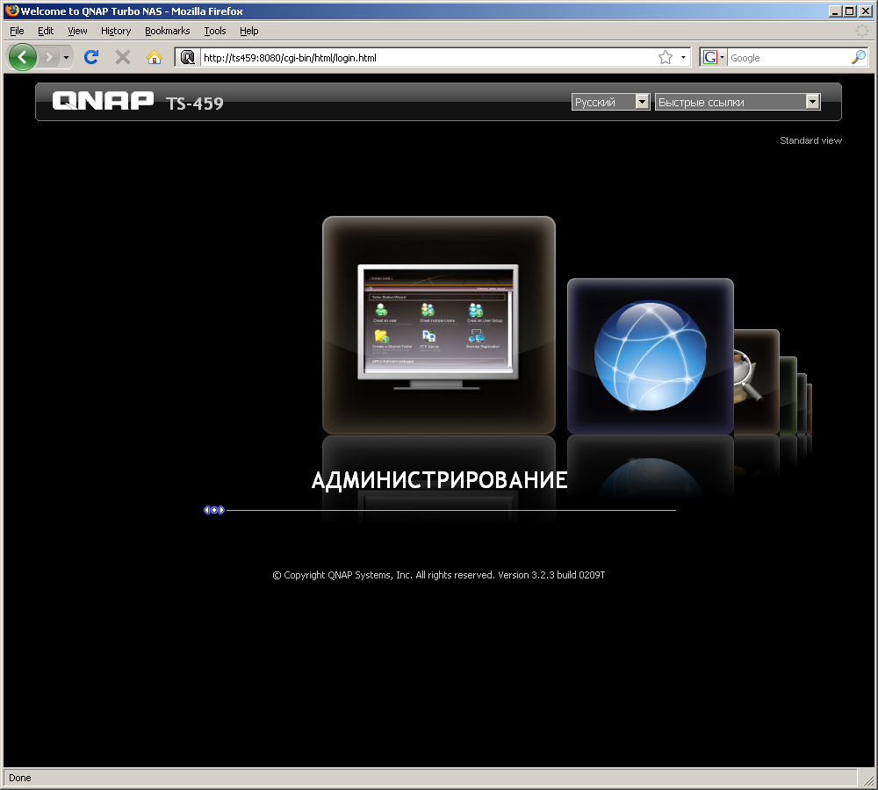The height and width of the screenshot is (790, 878).
Task: Bookmark this page with the star icon
Action: [666, 57]
